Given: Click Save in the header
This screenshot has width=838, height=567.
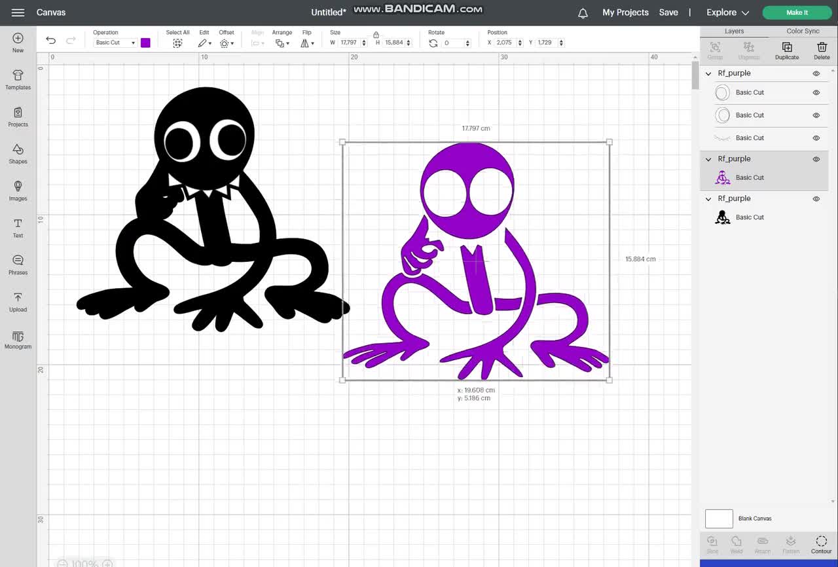Looking at the screenshot, I should pos(668,12).
